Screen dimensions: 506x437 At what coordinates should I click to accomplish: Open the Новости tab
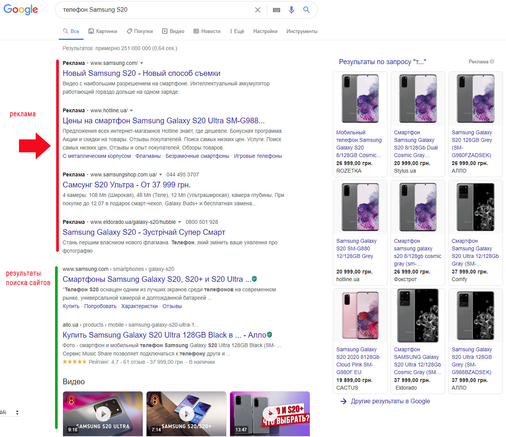[207, 31]
